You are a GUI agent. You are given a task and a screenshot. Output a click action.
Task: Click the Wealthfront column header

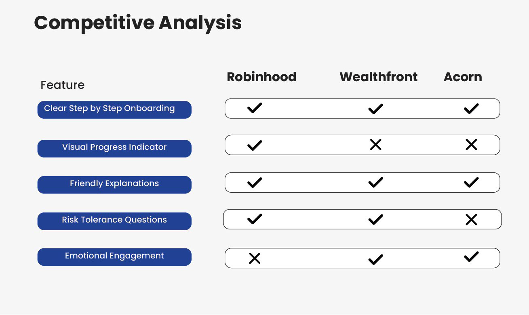coord(378,77)
